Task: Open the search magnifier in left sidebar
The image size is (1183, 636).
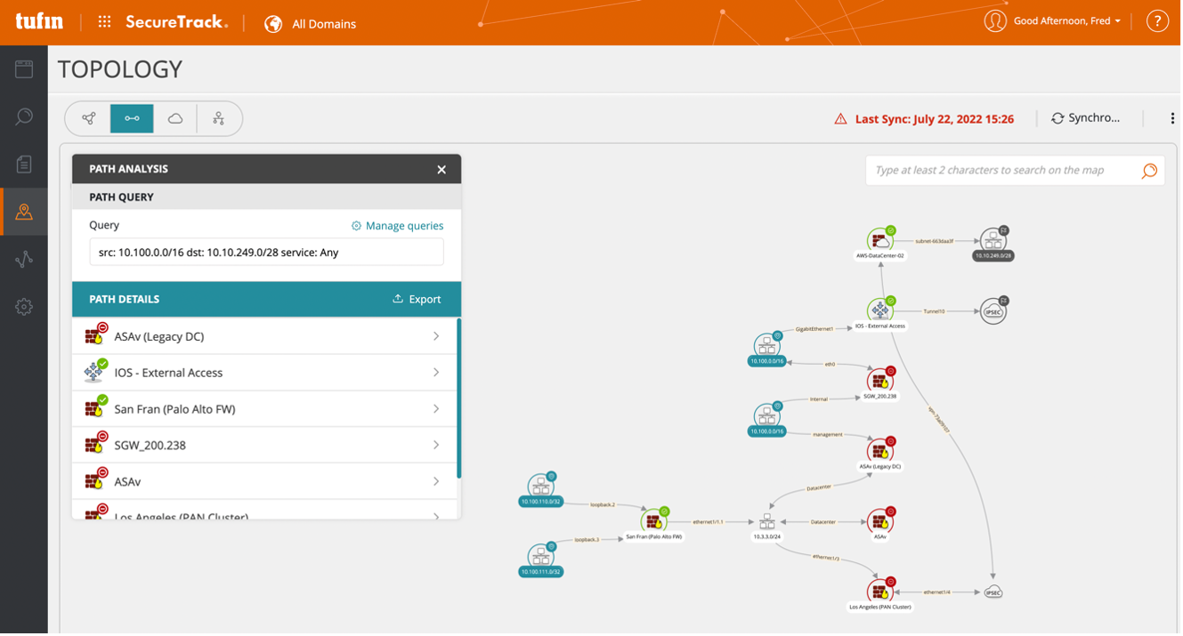Action: tap(24, 117)
